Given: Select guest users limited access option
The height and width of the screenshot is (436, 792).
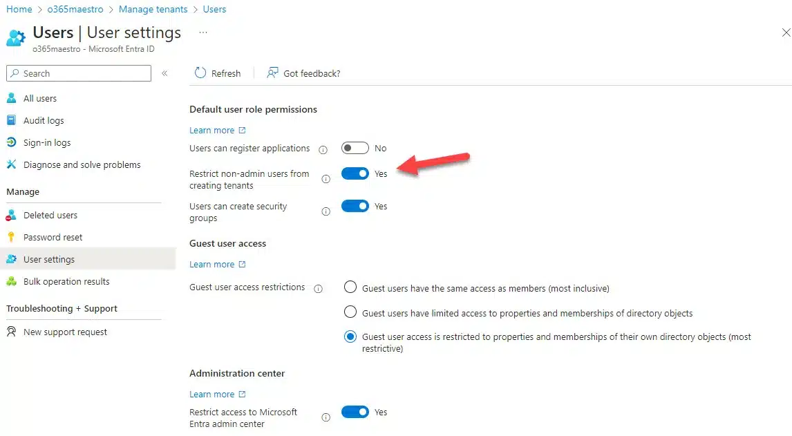Looking at the screenshot, I should 350,313.
